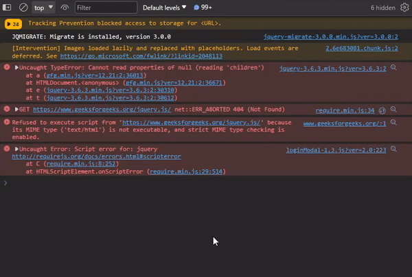Open gfg.min.js:2:36671 stack link
The image size is (412, 277).
click(174, 83)
